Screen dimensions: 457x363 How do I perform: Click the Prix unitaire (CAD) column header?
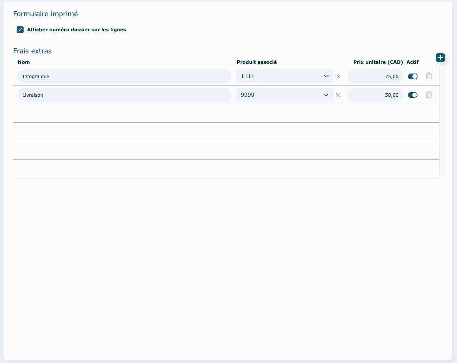378,62
